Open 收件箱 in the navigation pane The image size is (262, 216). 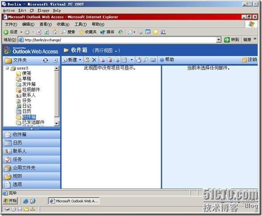(x=31, y=134)
